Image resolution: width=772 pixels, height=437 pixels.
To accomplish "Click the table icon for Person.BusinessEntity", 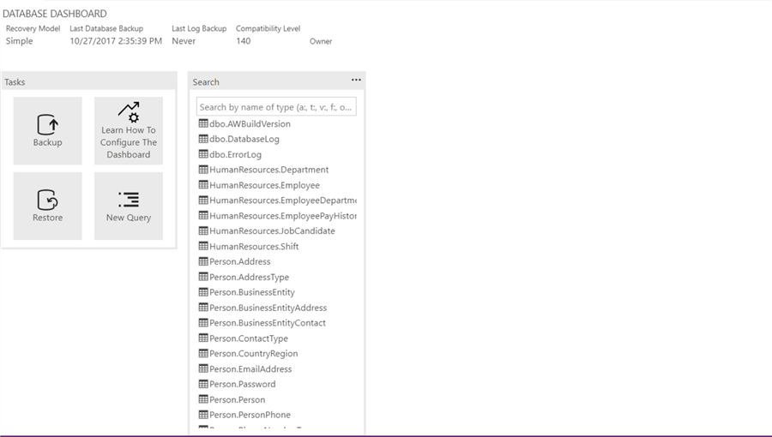I will pyautogui.click(x=203, y=292).
